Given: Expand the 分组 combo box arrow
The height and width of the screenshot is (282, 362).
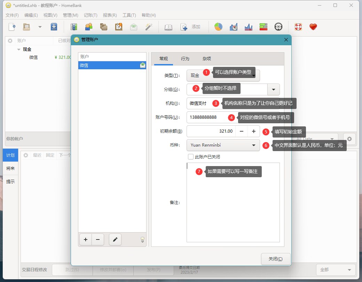Looking at the screenshot, I should pyautogui.click(x=274, y=89).
